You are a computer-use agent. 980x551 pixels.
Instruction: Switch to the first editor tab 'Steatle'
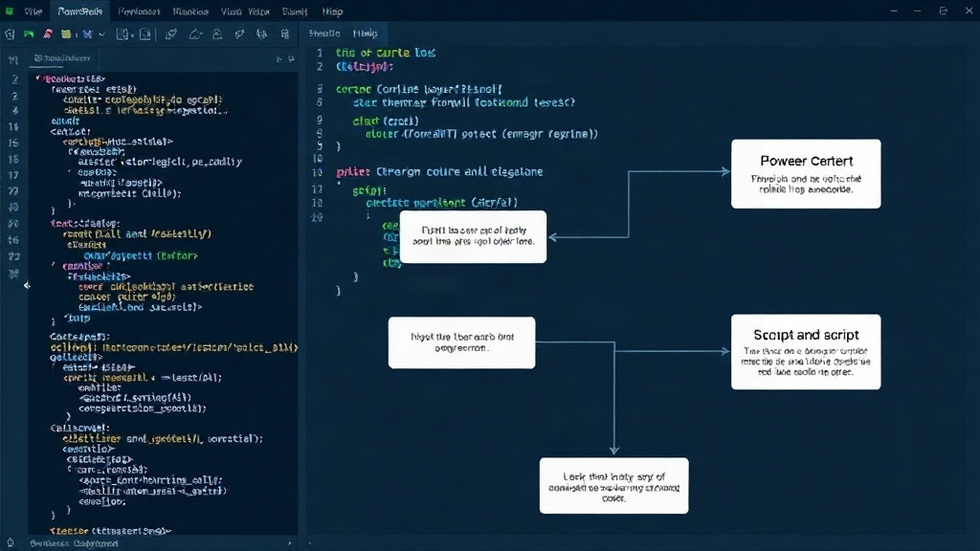324,33
